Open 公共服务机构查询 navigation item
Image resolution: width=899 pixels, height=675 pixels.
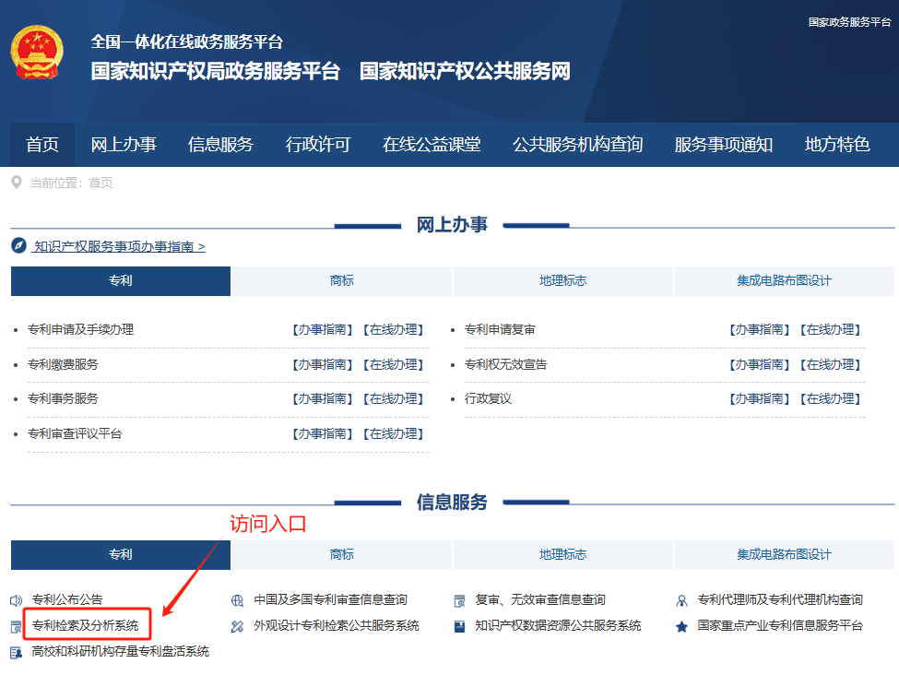[578, 145]
